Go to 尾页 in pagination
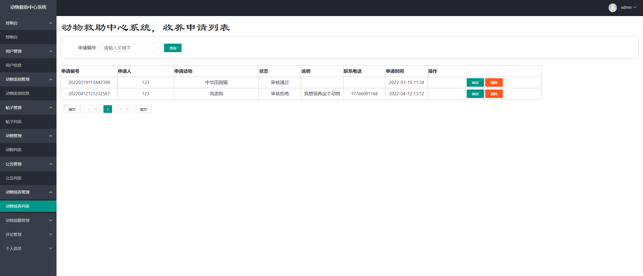Screen dimensions: 643x276 click(143, 109)
